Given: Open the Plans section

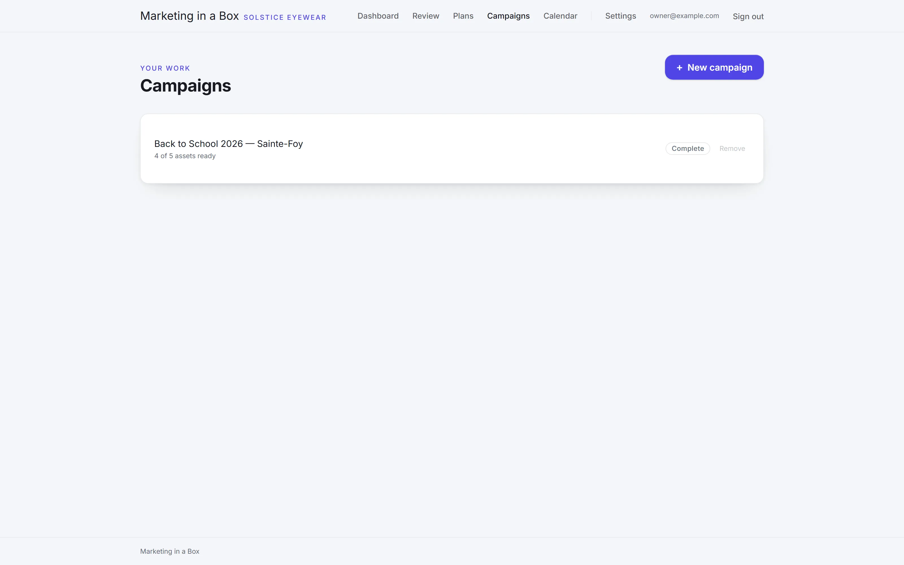Looking at the screenshot, I should click(x=463, y=16).
